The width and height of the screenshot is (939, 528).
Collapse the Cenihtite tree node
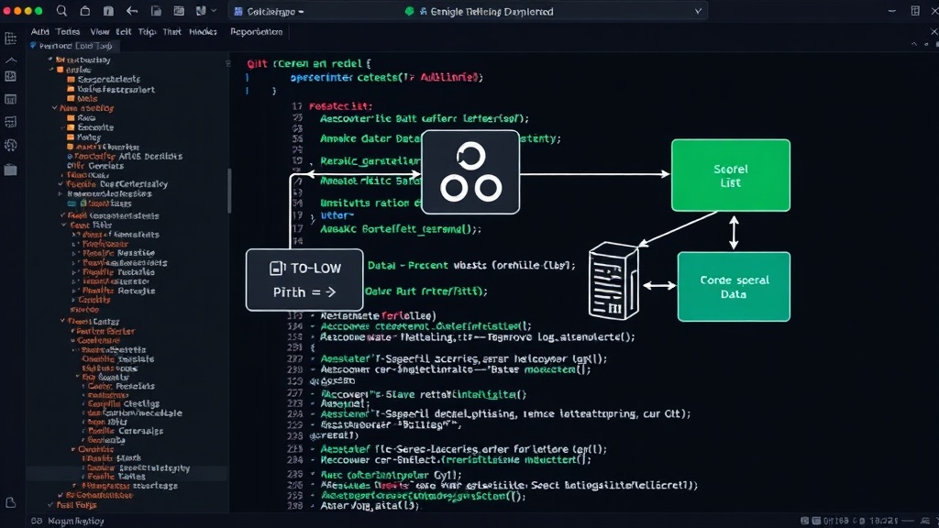[73, 449]
